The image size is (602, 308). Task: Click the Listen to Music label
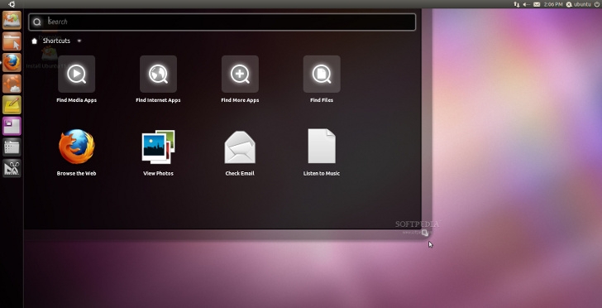click(x=322, y=173)
